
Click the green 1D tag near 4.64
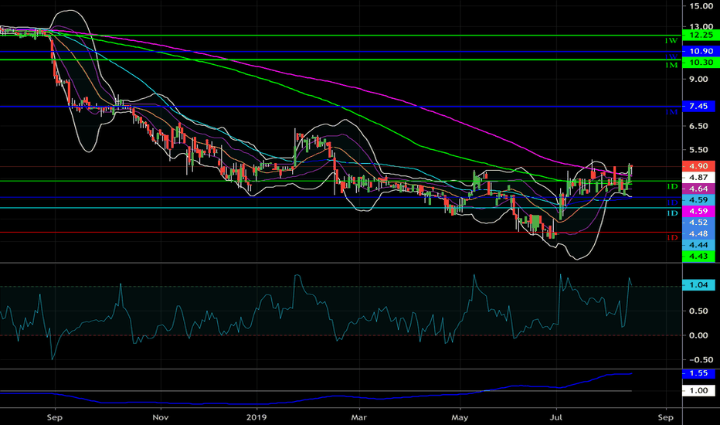coord(672,186)
